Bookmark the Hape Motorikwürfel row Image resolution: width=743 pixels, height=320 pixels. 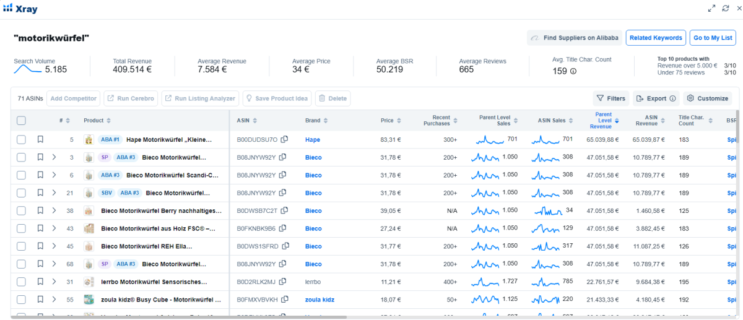pyautogui.click(x=40, y=140)
